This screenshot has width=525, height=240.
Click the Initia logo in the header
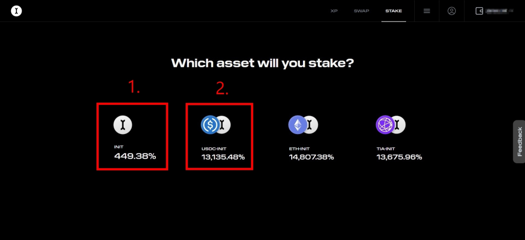click(x=16, y=11)
